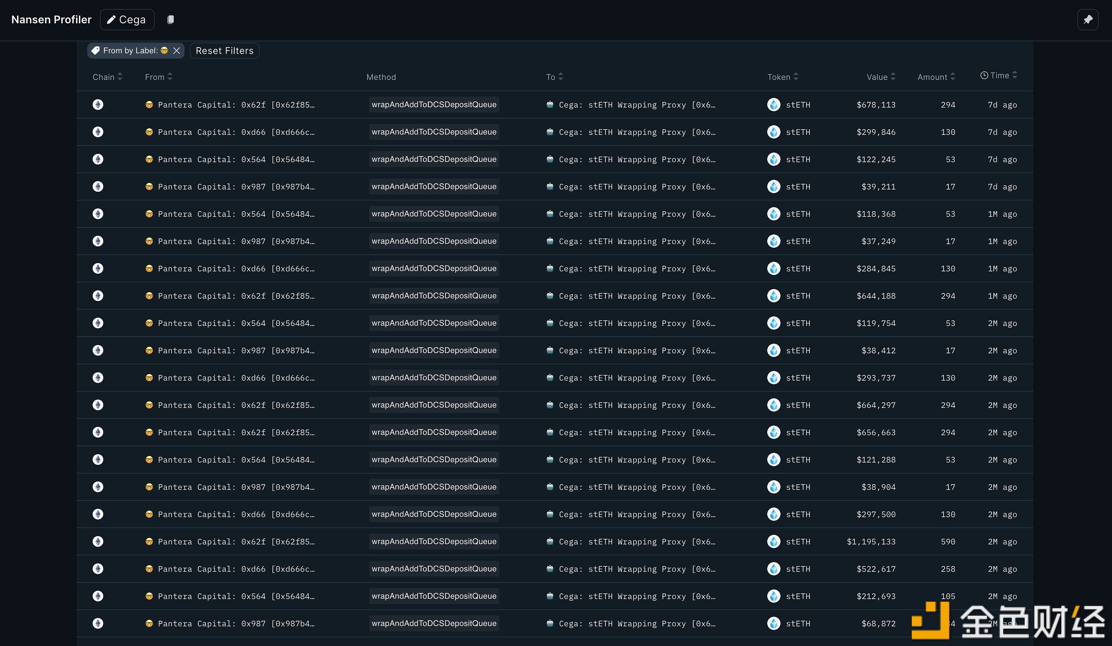Open Pantera Capital 0x564 sender in $122,245 row
This screenshot has width=1112, height=646.
236,160
